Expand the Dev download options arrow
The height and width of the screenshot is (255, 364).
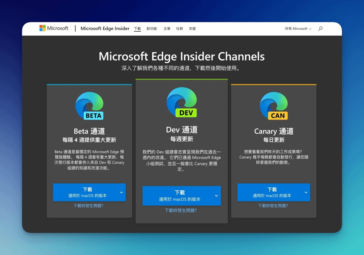click(x=216, y=196)
